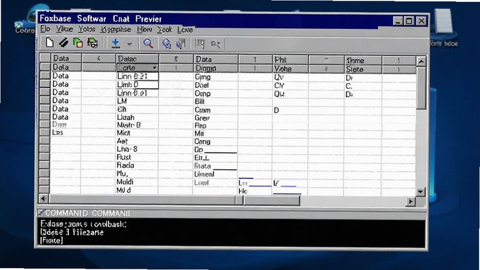Viewport: 480px width, 270px height.
Task: Click the v sort arrow beside Vohe header
Action: coord(326,69)
